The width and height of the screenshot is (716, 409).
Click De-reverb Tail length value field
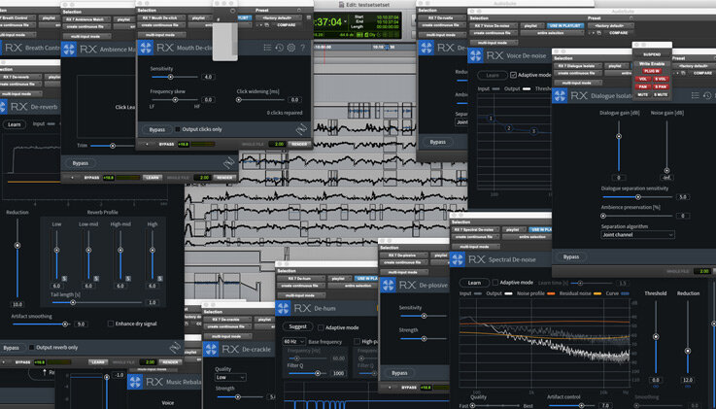click(153, 302)
